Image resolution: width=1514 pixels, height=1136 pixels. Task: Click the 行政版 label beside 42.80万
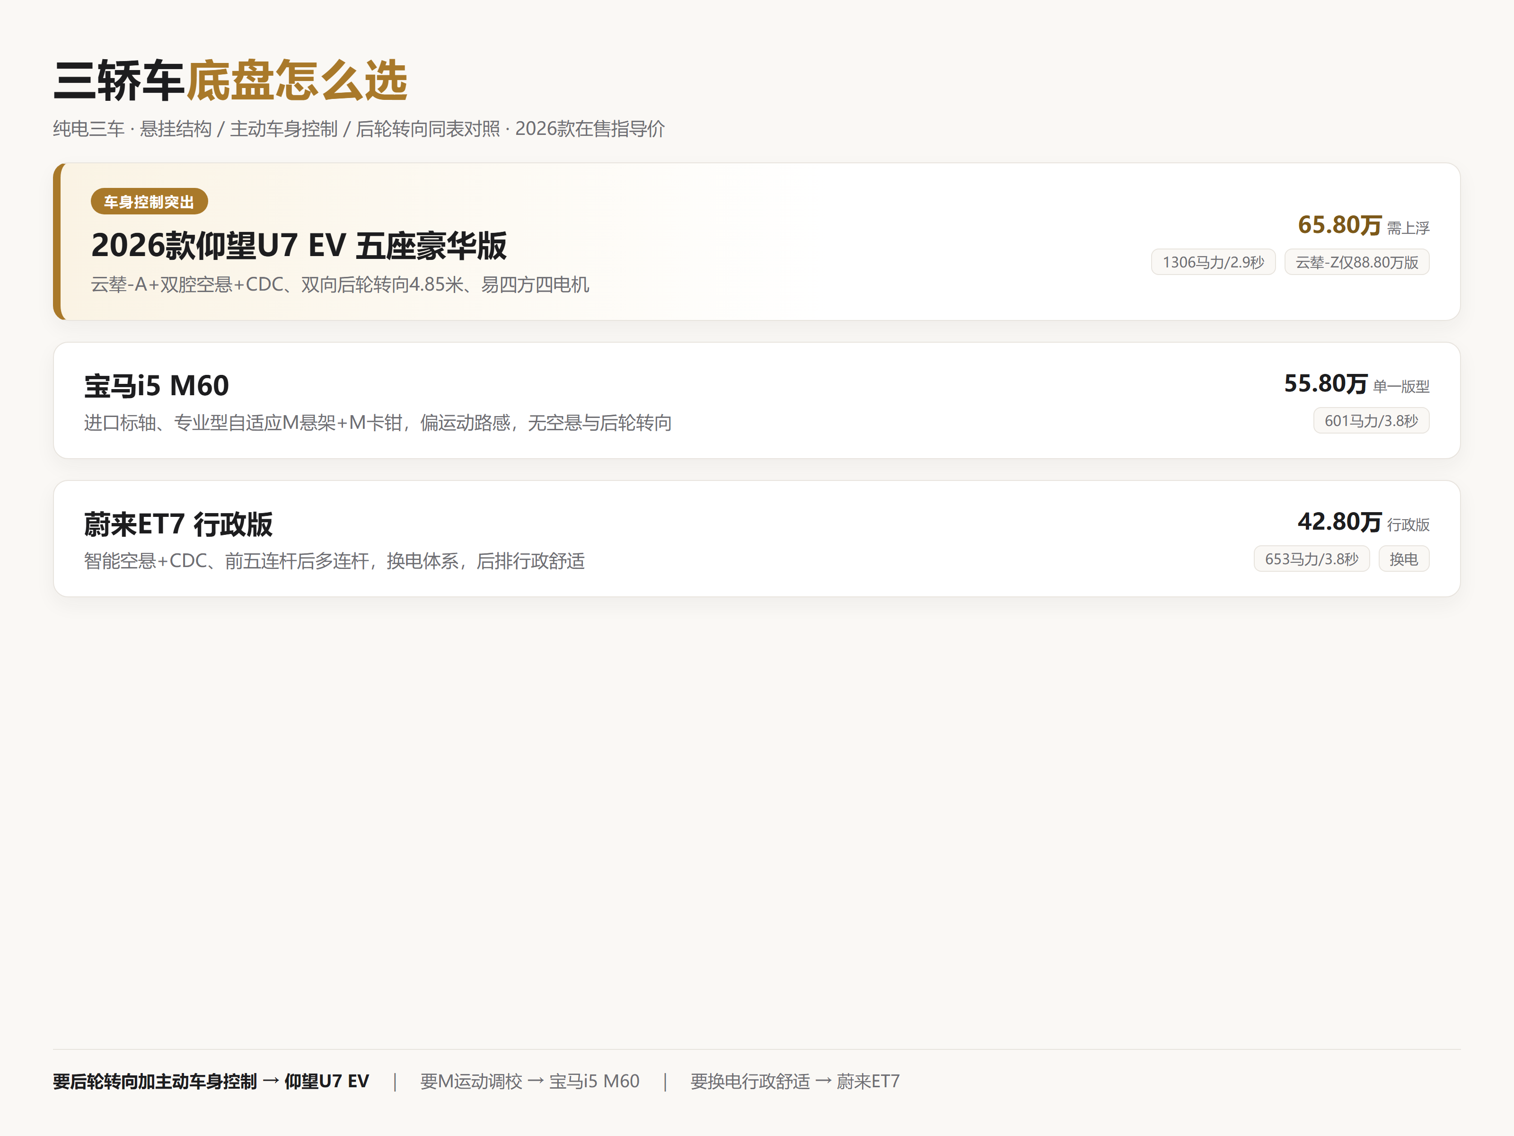(1408, 524)
